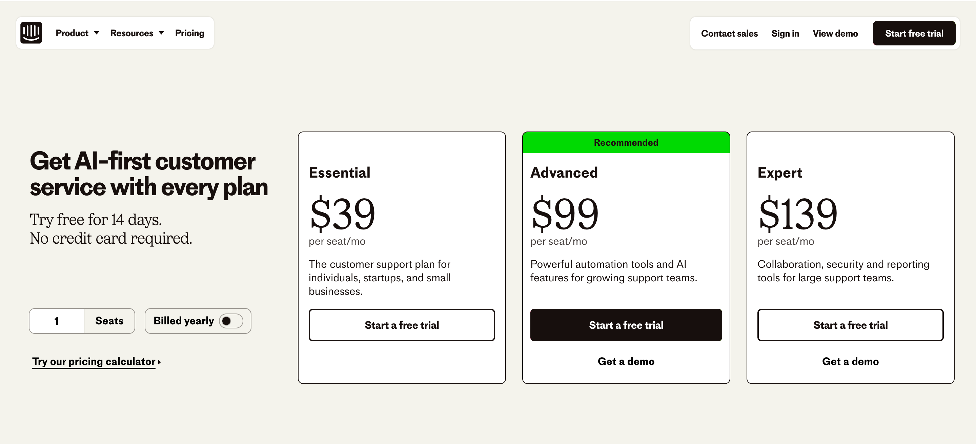Click the Sign in link
Viewport: 976px width, 444px height.
click(785, 33)
